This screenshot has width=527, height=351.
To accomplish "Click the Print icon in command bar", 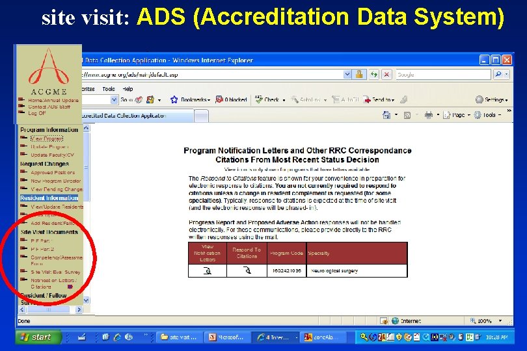I will point(429,115).
